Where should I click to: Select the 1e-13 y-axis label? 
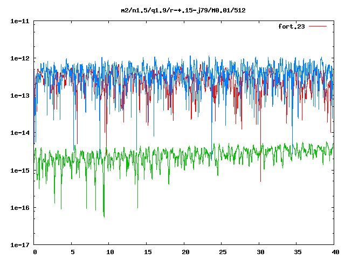pyautogui.click(x=20, y=96)
